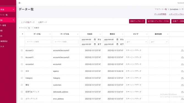Click the Account 3 data name cell
The height and width of the screenshot is (103, 184).
[x=29, y=51]
